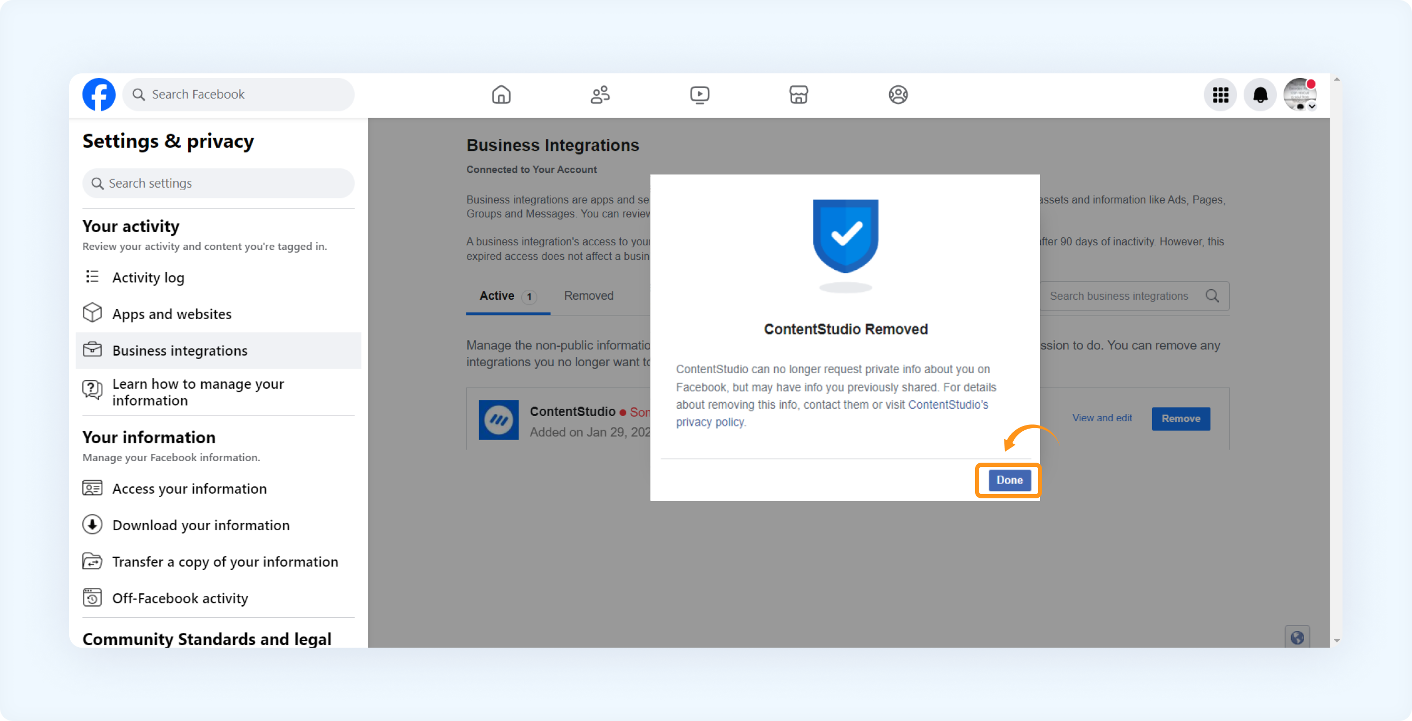1412x721 pixels.
Task: Click the Your activity heading
Action: pyautogui.click(x=131, y=226)
